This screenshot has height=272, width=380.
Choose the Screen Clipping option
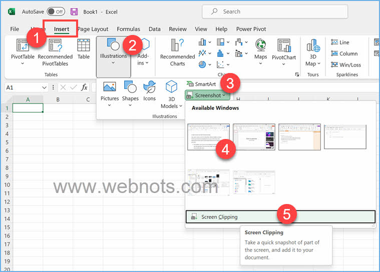coord(281,217)
